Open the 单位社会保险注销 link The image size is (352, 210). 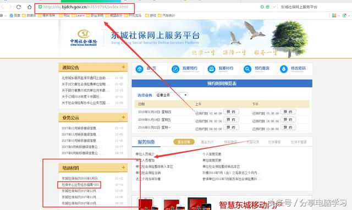click(148, 173)
